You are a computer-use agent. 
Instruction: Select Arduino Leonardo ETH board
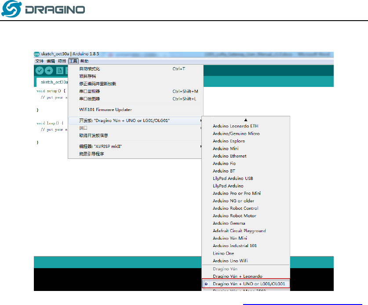pos(246,126)
